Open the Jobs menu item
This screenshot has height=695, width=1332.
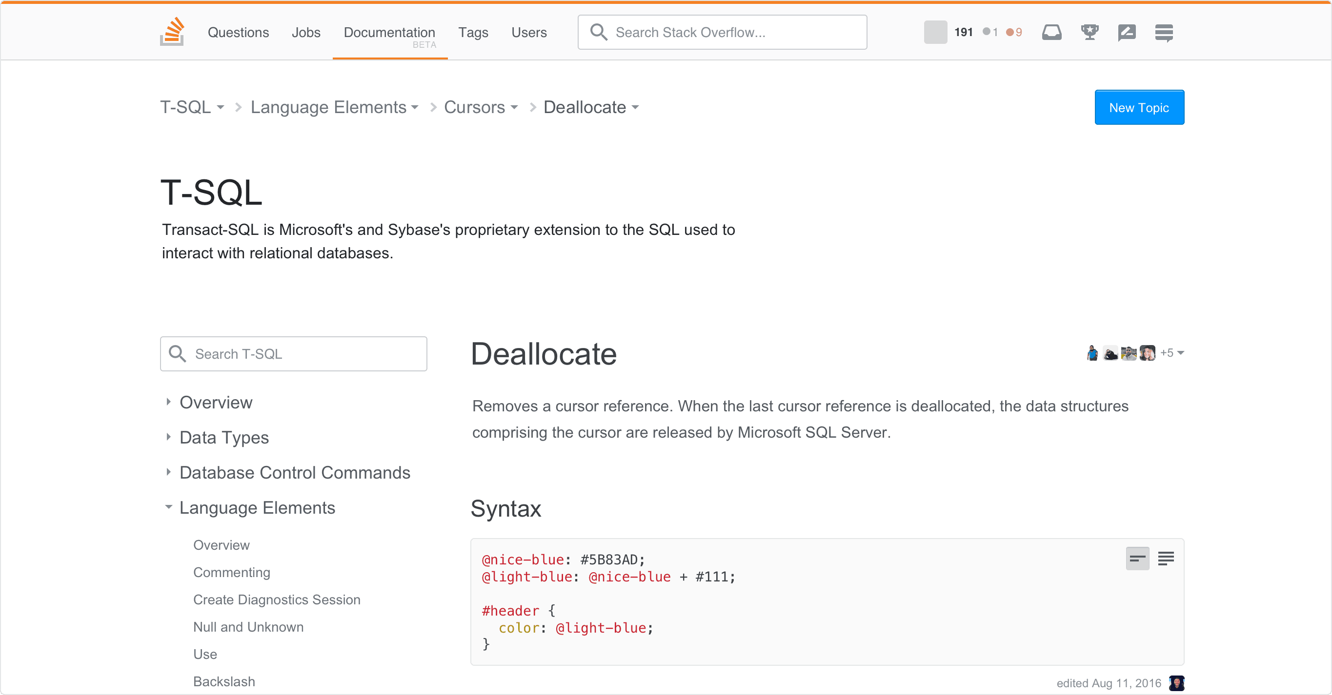tap(305, 32)
